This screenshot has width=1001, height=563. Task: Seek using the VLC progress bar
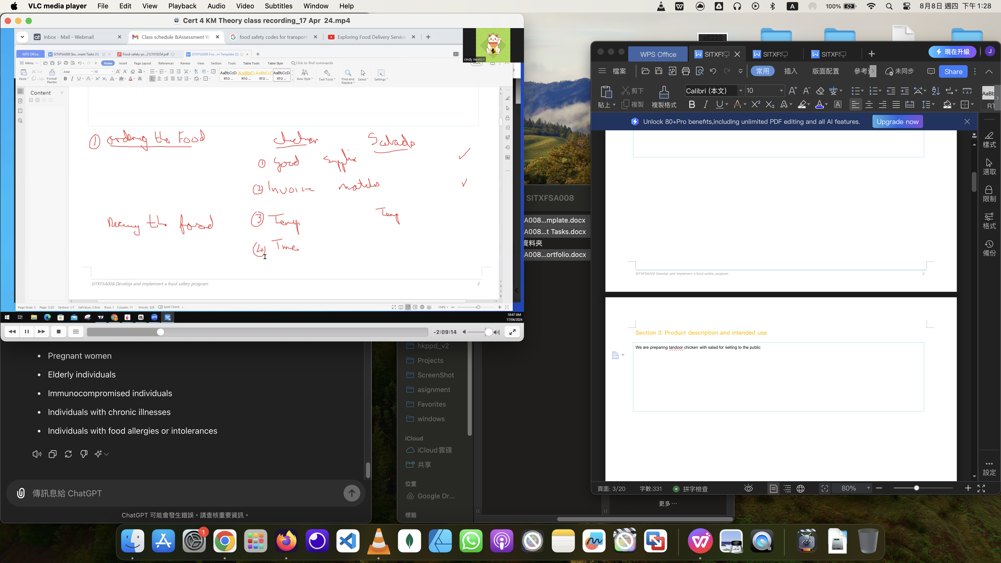click(257, 332)
